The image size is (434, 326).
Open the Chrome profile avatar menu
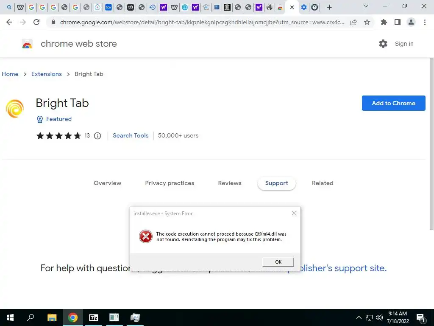[x=411, y=22]
